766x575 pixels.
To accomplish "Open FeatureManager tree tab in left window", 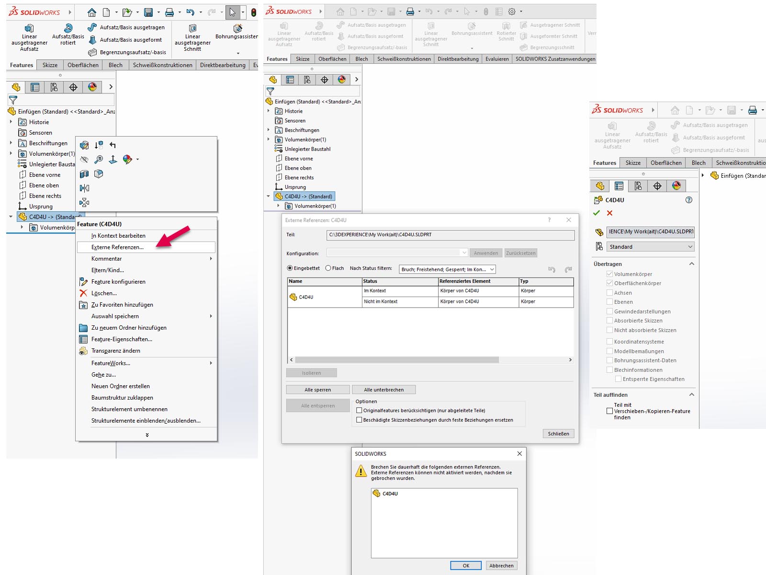I will pyautogui.click(x=16, y=87).
